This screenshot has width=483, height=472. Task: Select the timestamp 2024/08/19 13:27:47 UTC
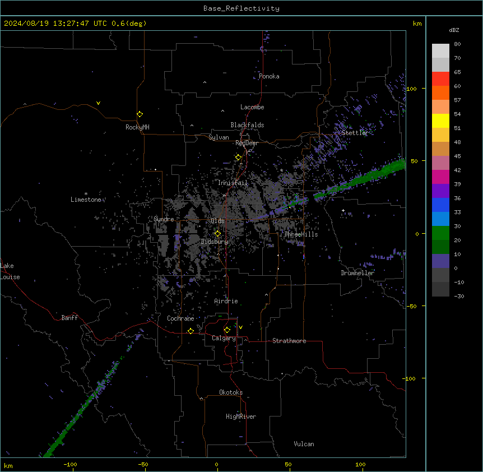[55, 24]
